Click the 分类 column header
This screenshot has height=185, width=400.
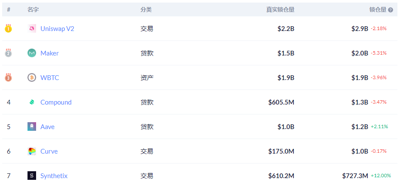pyautogui.click(x=146, y=10)
